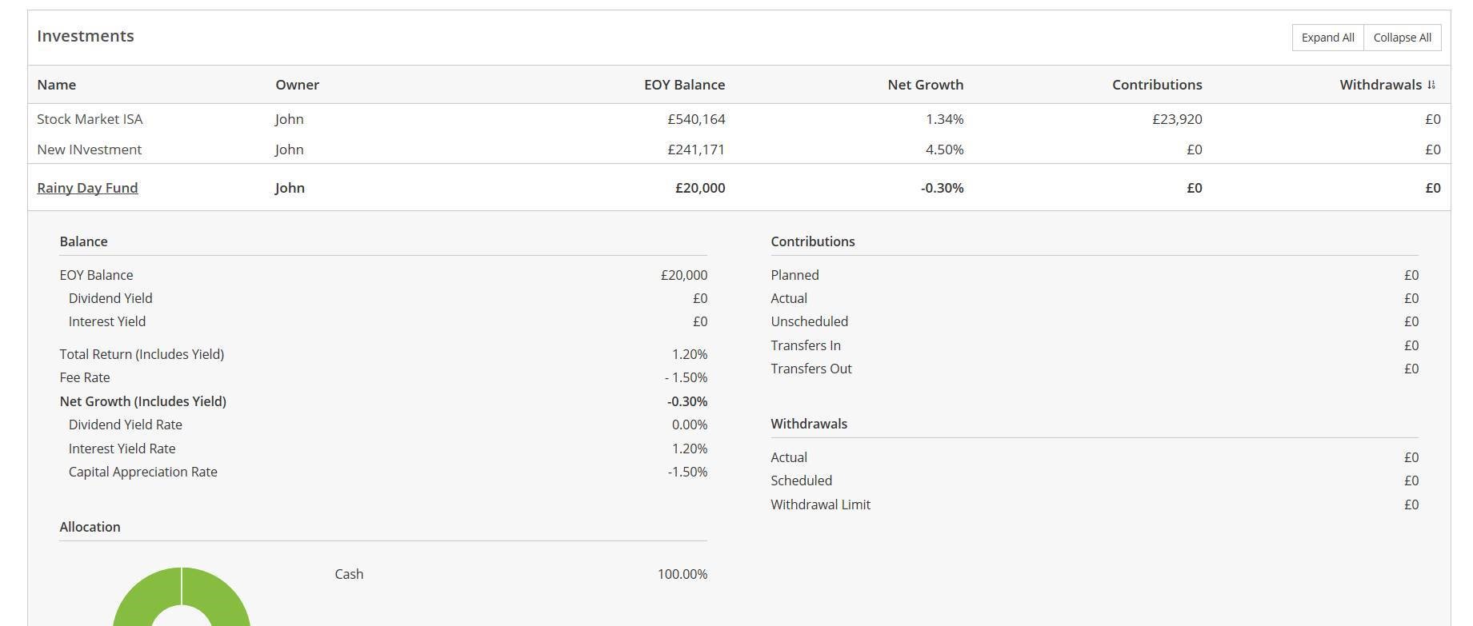Click the Withdrawals column header text
Screen dimensions: 1473x626
pyautogui.click(x=1380, y=85)
